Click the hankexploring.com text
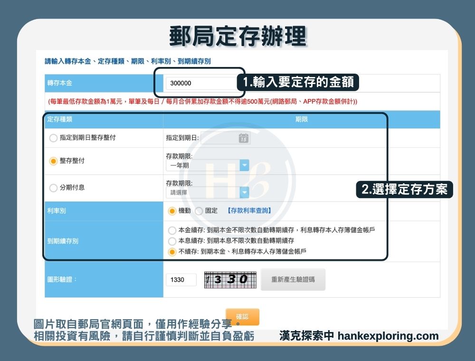The width and height of the screenshot is (475, 361). click(x=388, y=336)
